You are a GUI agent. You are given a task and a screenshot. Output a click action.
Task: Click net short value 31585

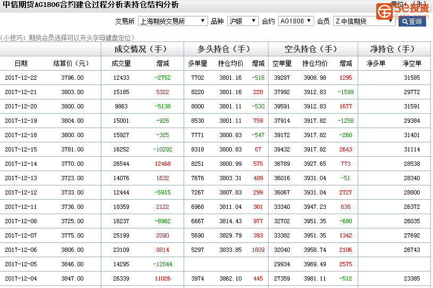(x=412, y=78)
